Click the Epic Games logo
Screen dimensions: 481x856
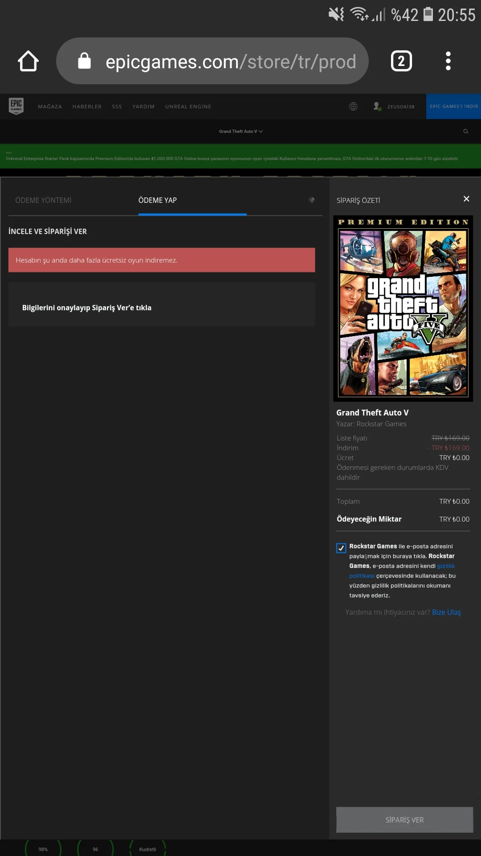[x=16, y=106]
